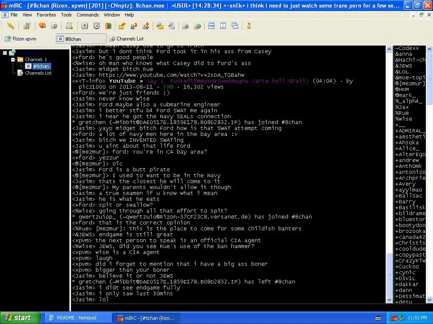The width and height of the screenshot is (433, 324).
Task: Click Send File folder-arrow icon
Action: coord(122,26)
